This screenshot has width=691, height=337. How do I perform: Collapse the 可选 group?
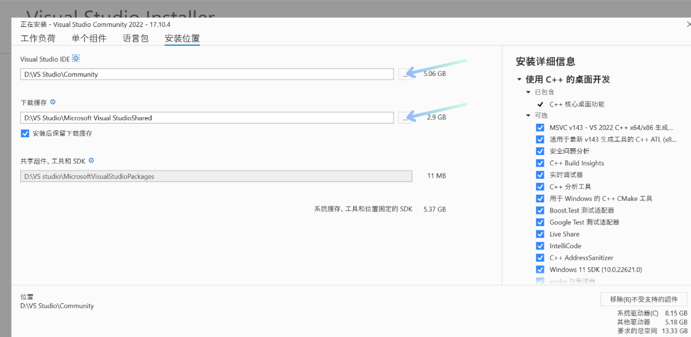[x=529, y=115]
